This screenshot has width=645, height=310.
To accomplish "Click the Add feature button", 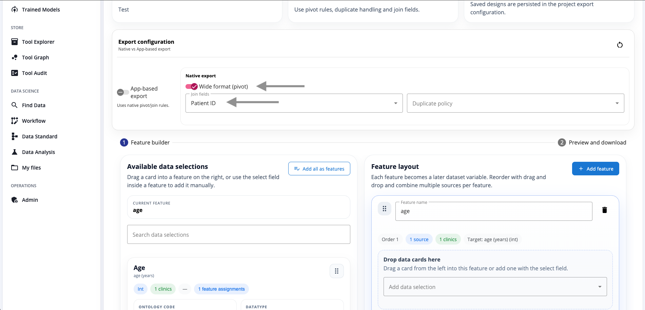I will (595, 169).
